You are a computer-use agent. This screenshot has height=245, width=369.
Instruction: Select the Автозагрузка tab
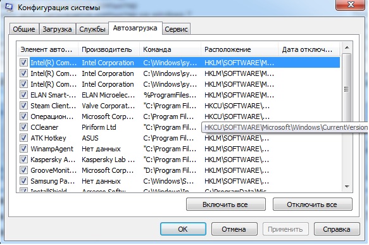coord(135,28)
